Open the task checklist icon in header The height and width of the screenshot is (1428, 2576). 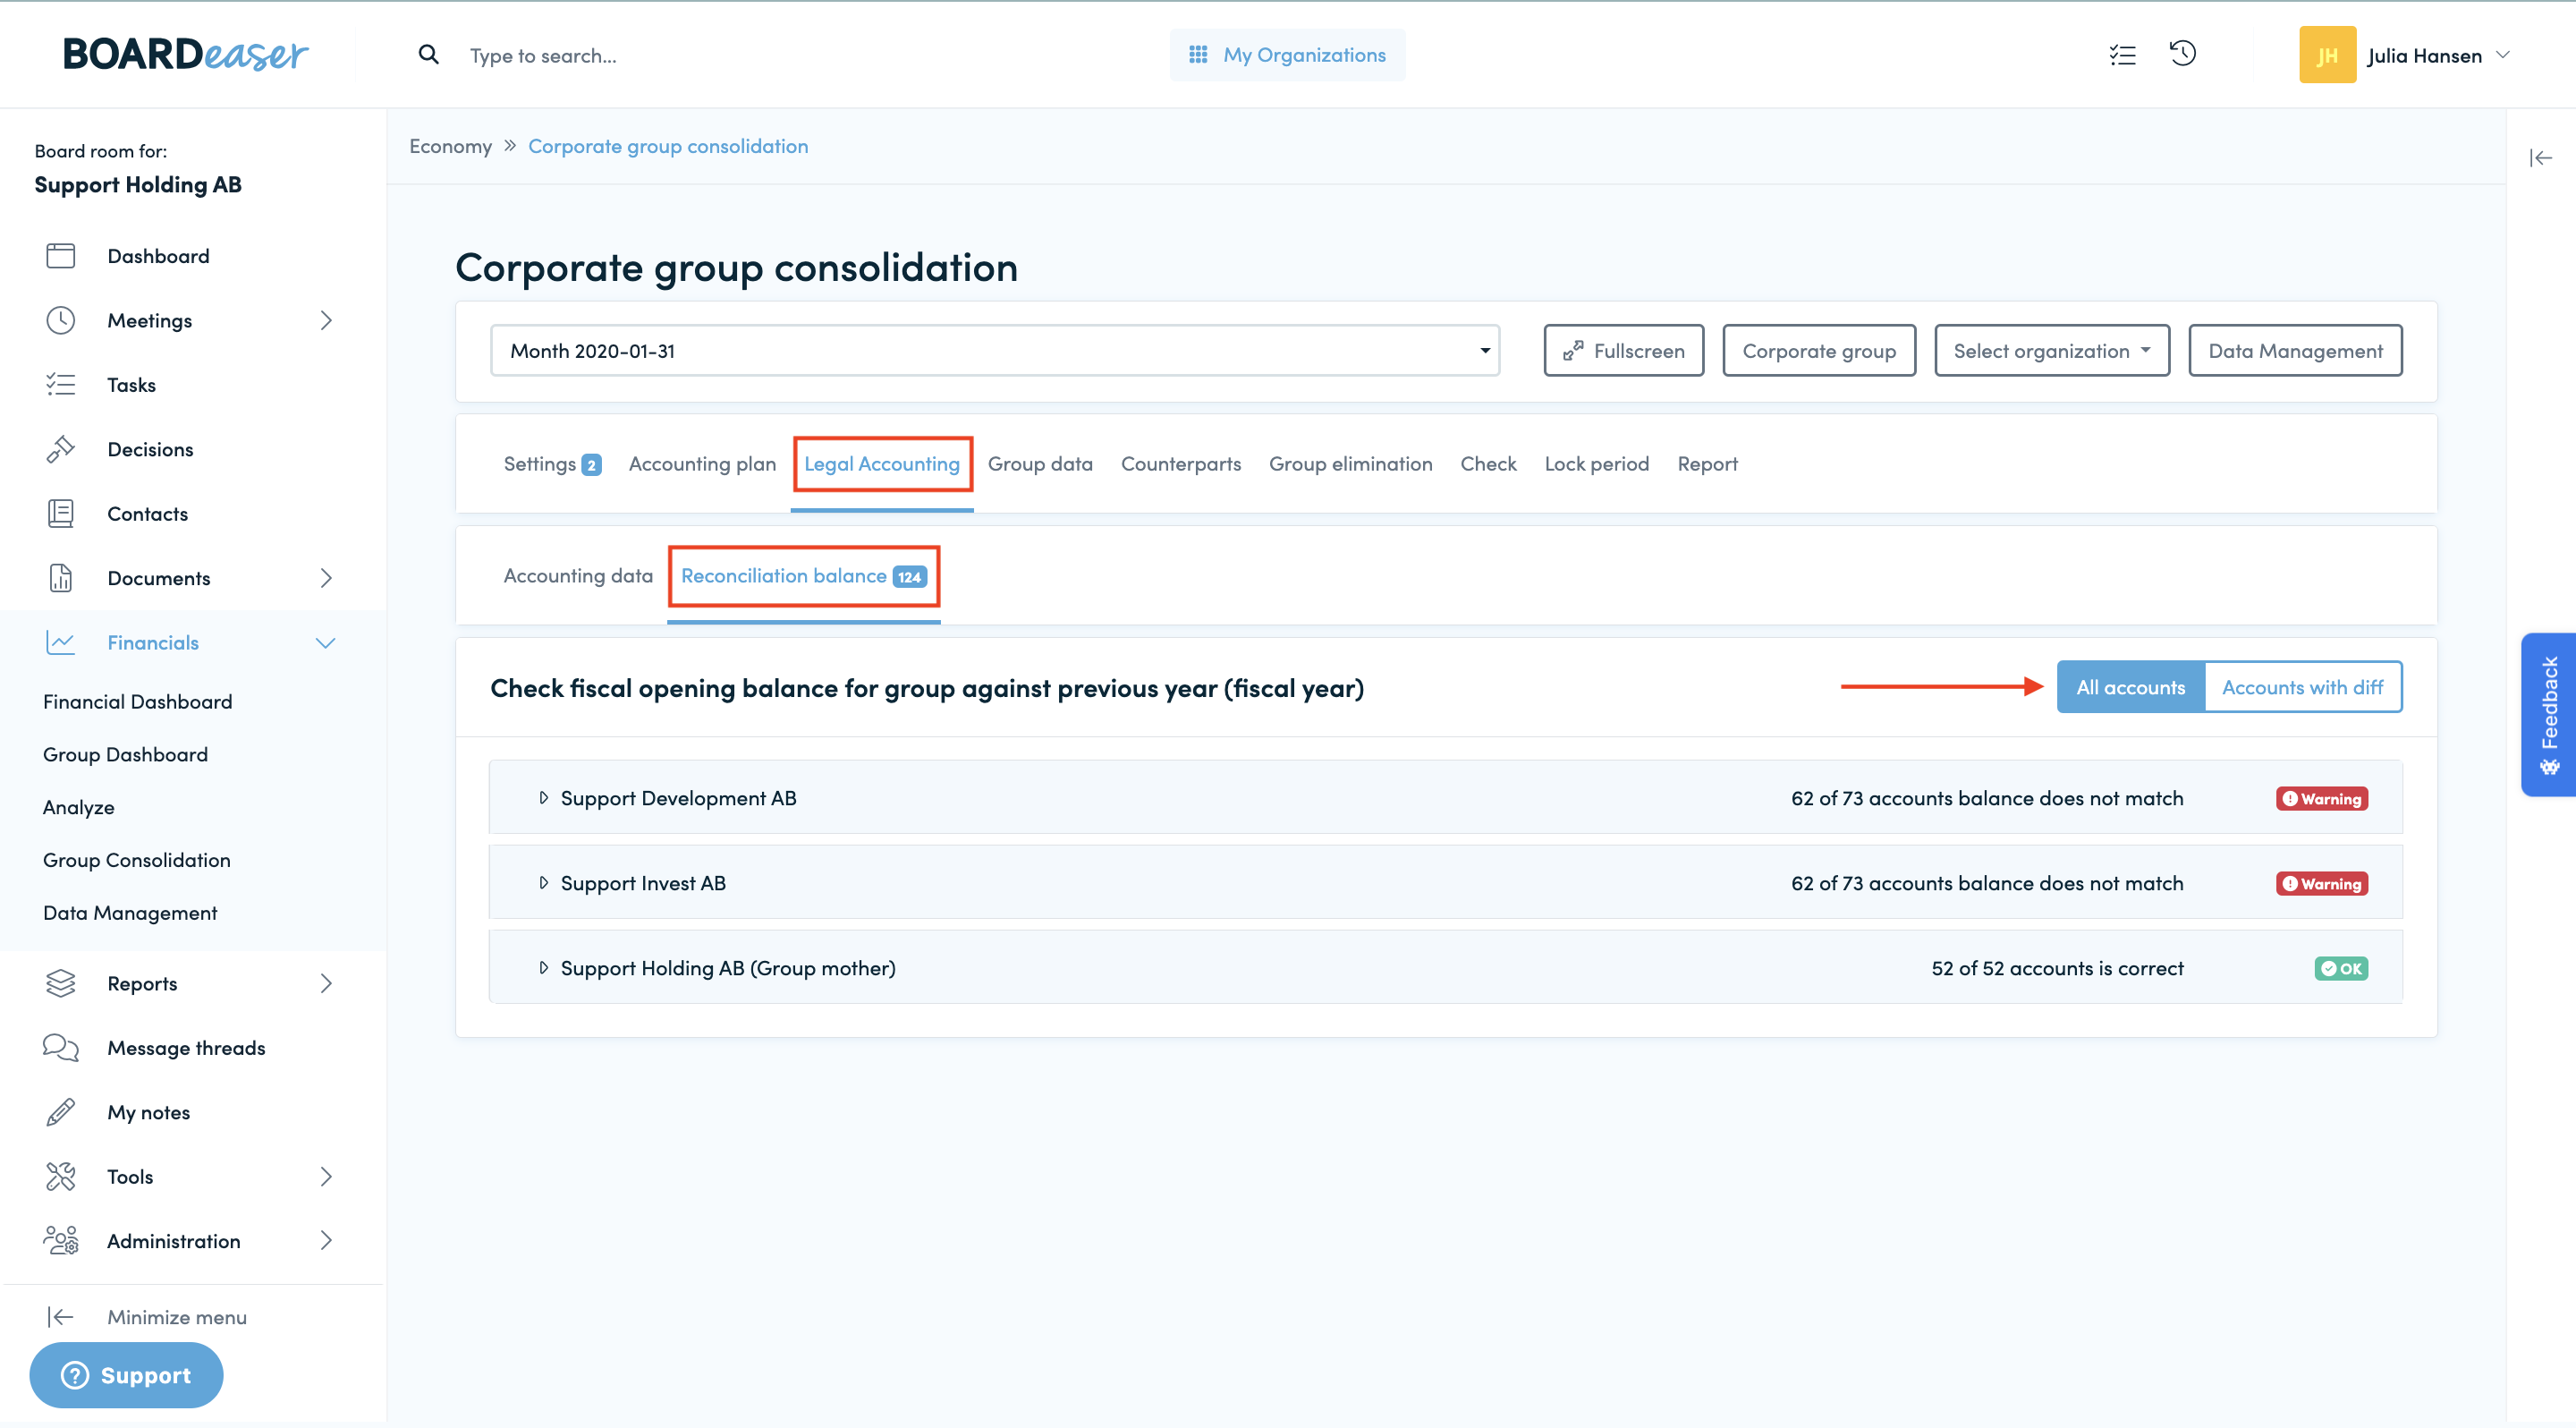[2122, 55]
